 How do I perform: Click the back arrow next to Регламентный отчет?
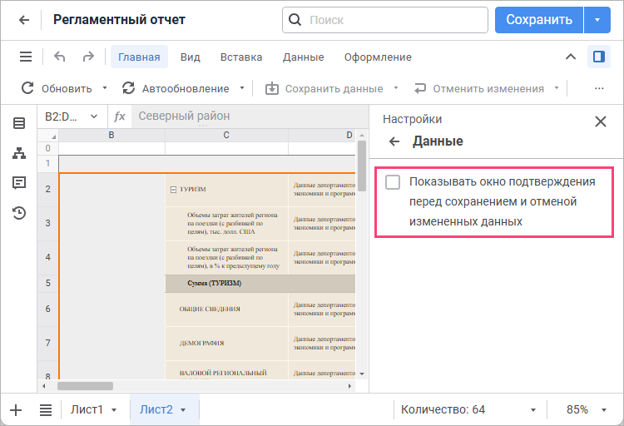click(x=24, y=20)
